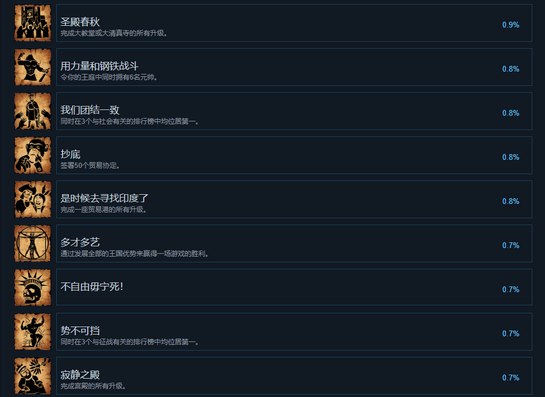Click description 签署50个贸易协定

(90, 166)
